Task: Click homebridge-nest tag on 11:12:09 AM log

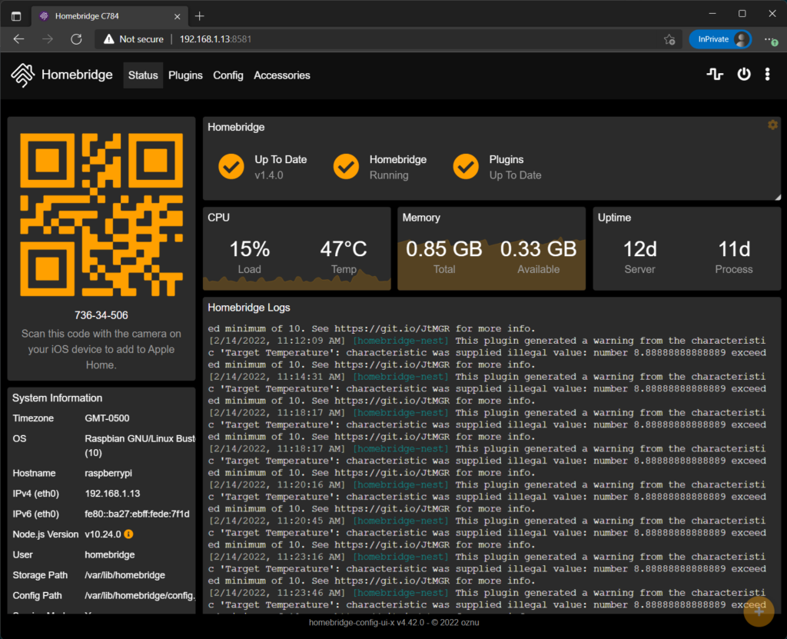Action: (400, 341)
